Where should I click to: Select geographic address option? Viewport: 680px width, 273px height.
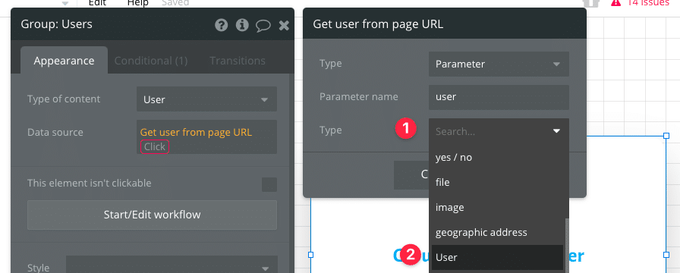(x=497, y=233)
